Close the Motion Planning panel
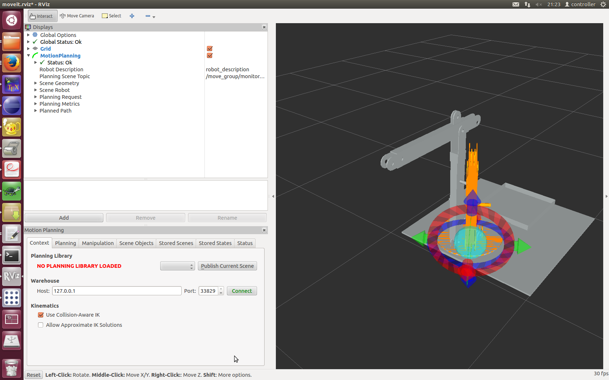 tap(264, 230)
